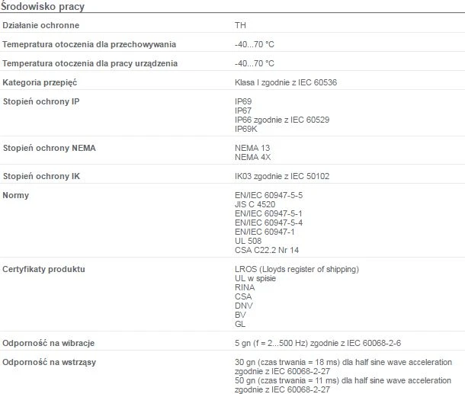The width and height of the screenshot is (465, 394).
Task: Select the NEMA 4X rating
Action: click(x=252, y=157)
